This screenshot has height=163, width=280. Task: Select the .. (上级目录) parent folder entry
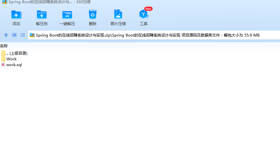tap(14, 53)
